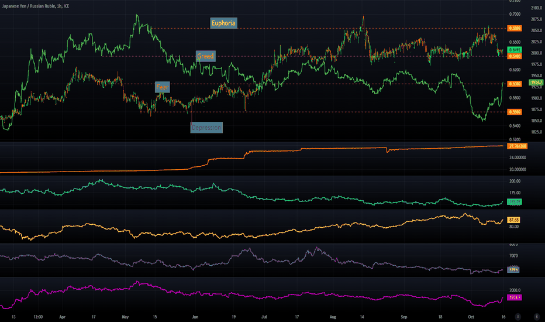Click the purple 5796 indicator value tag

click(x=513, y=269)
